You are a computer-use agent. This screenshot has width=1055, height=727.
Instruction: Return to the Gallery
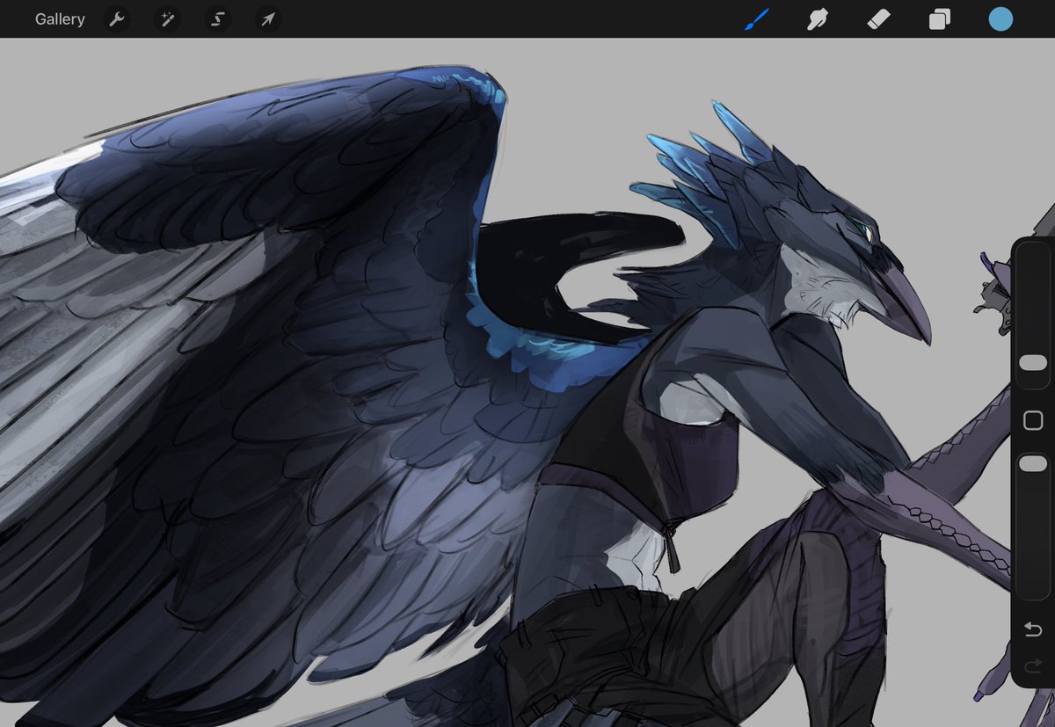pyautogui.click(x=60, y=18)
